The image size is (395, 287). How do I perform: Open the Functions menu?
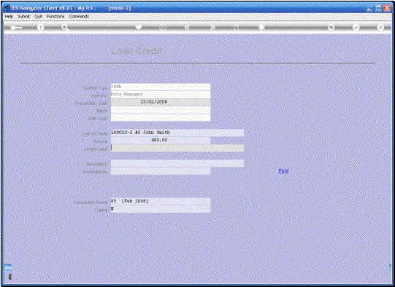pyautogui.click(x=55, y=16)
